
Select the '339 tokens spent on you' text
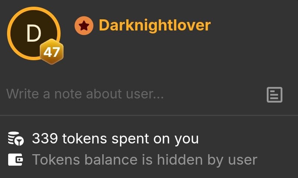click(115, 139)
